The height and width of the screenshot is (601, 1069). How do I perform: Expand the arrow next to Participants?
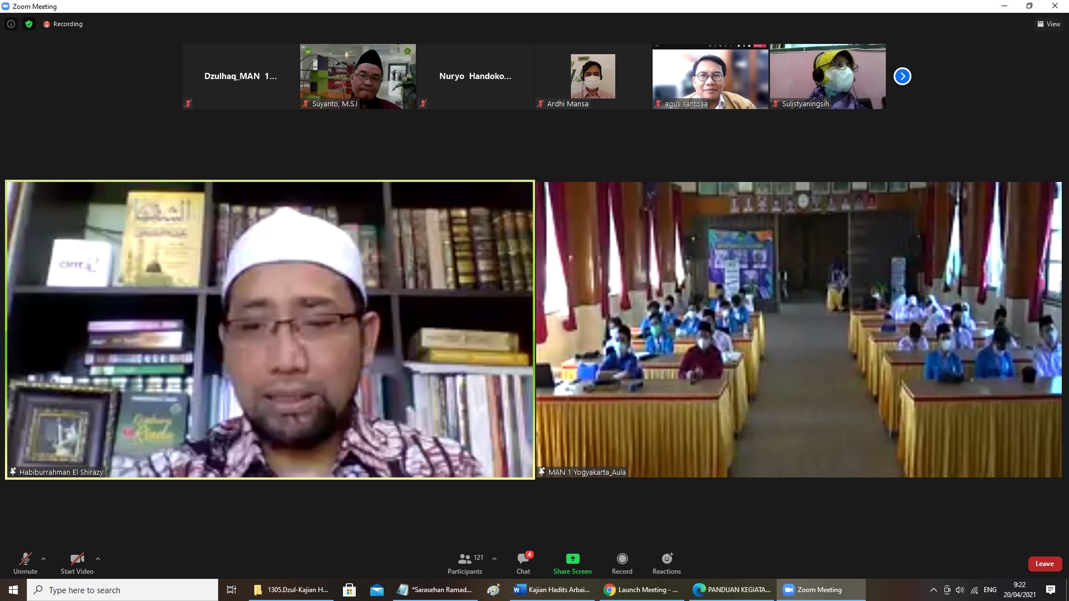(494, 559)
